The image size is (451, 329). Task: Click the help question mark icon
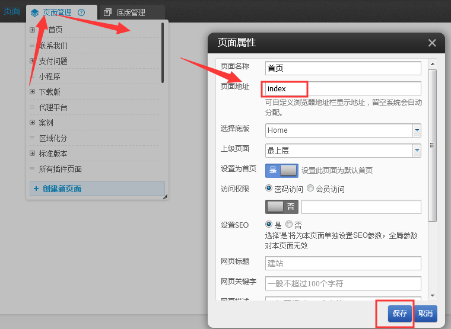point(81,12)
